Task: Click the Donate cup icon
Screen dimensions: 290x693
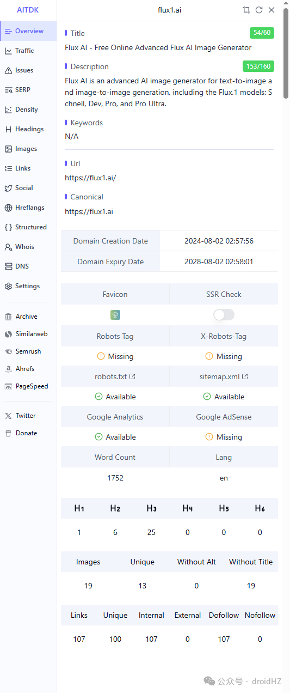Action: [8, 433]
